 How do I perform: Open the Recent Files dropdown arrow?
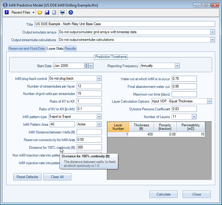click(33, 12)
